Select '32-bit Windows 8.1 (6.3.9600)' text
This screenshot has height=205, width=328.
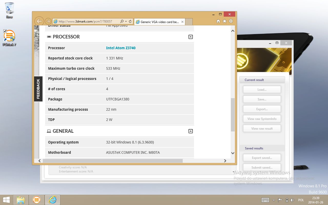(x=130, y=142)
